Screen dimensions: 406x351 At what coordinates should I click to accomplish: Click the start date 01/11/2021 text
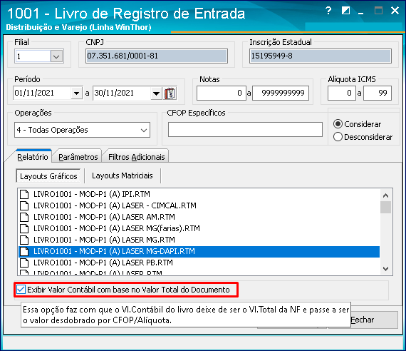tap(34, 93)
